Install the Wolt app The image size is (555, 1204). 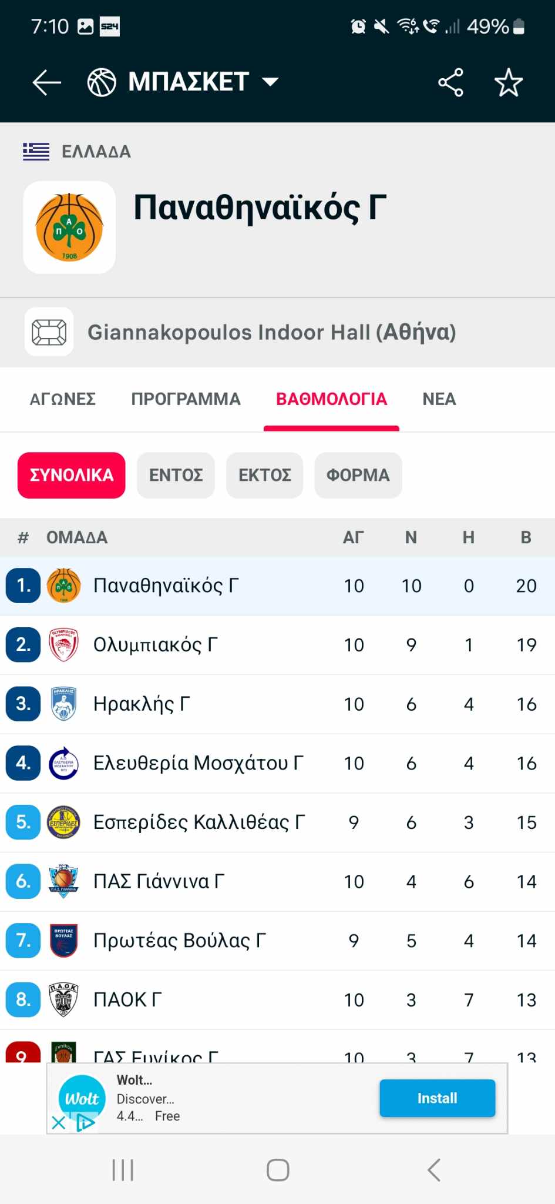point(437,1098)
